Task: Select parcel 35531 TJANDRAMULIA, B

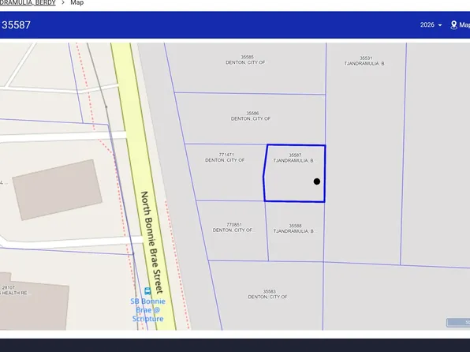Action: [364, 61]
